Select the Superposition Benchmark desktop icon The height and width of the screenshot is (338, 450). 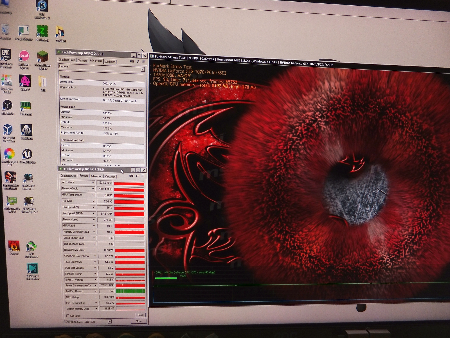pyautogui.click(x=11, y=181)
